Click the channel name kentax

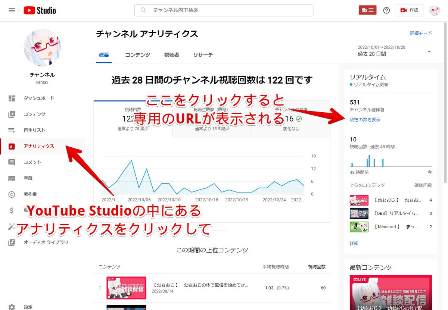click(x=42, y=82)
